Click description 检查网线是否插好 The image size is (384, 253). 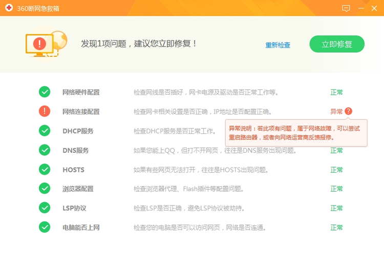pyautogui.click(x=206, y=92)
